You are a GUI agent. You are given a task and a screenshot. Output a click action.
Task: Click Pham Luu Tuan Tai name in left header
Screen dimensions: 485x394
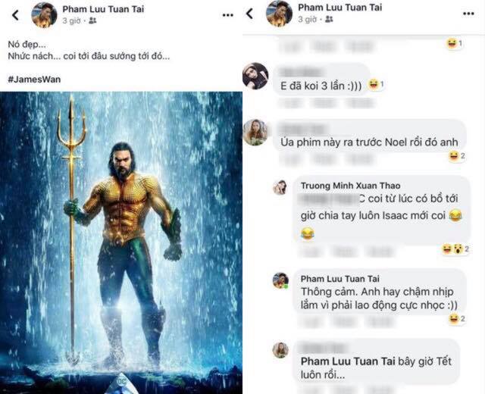[x=103, y=9]
